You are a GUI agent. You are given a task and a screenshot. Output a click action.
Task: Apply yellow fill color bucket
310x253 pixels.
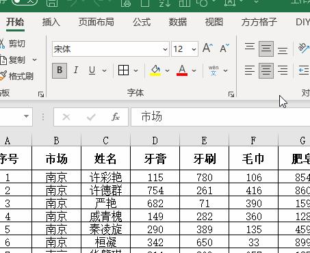(155, 70)
